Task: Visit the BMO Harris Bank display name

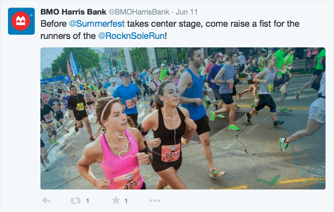Action: pos(73,12)
